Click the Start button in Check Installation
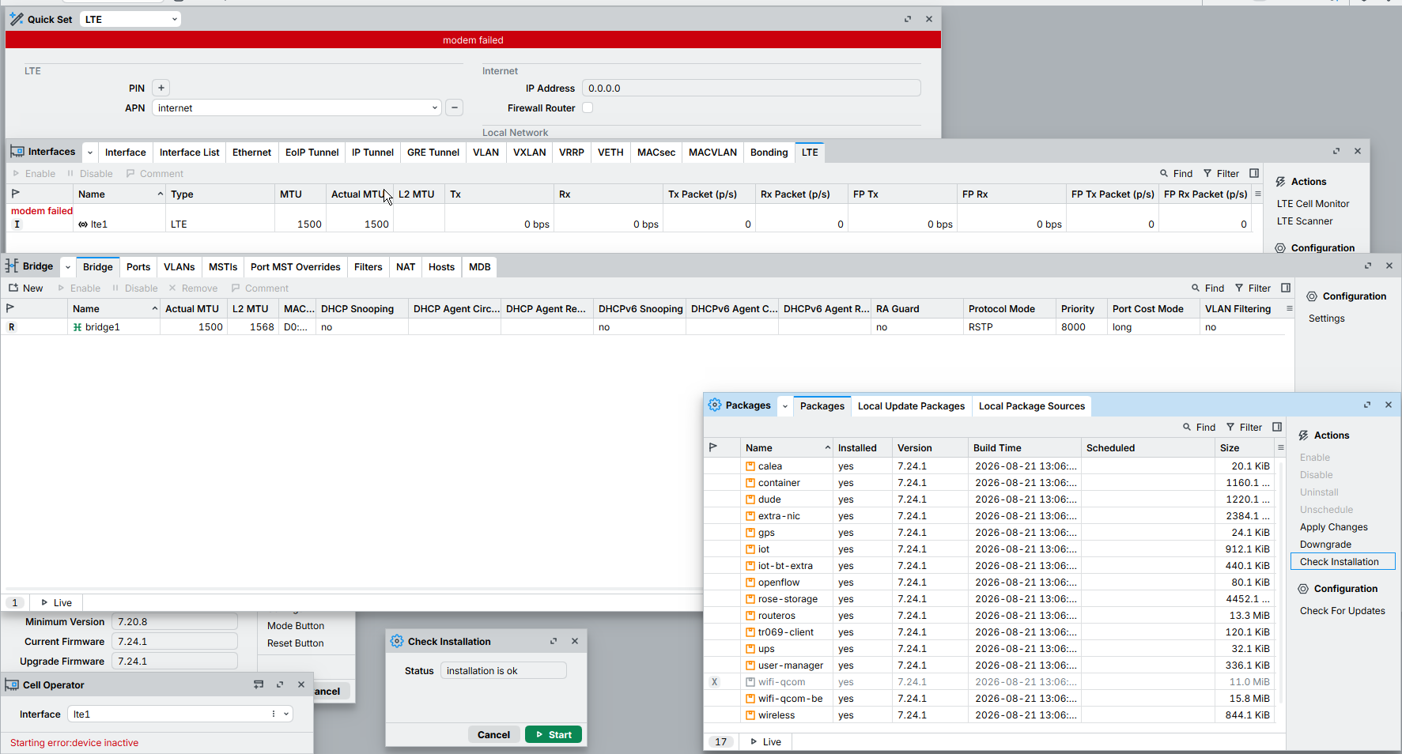 [554, 735]
